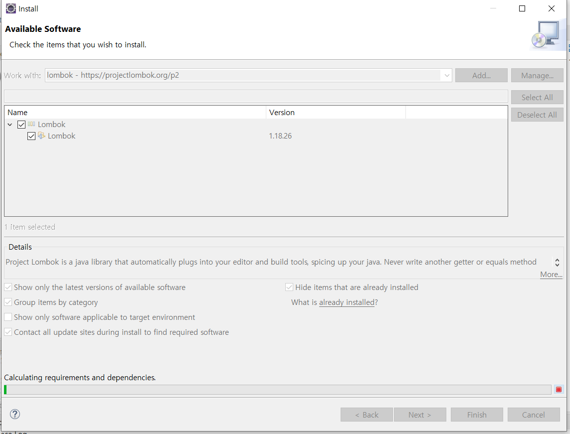Image resolution: width=570 pixels, height=434 pixels.
Task: Click the Finish button
Action: tap(477, 415)
